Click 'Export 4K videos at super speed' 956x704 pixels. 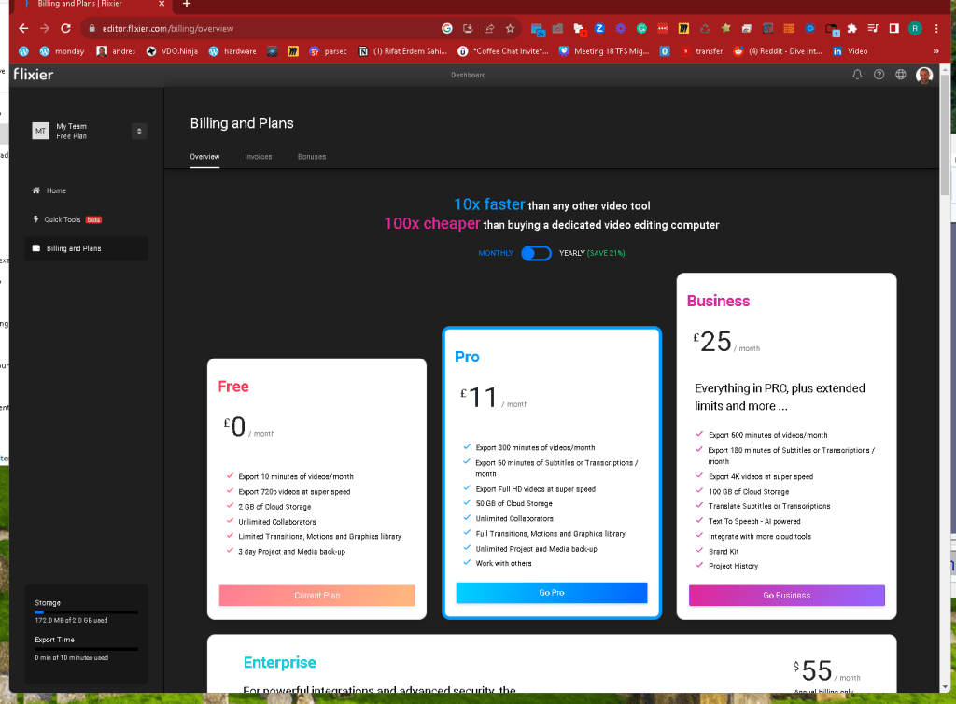click(760, 477)
